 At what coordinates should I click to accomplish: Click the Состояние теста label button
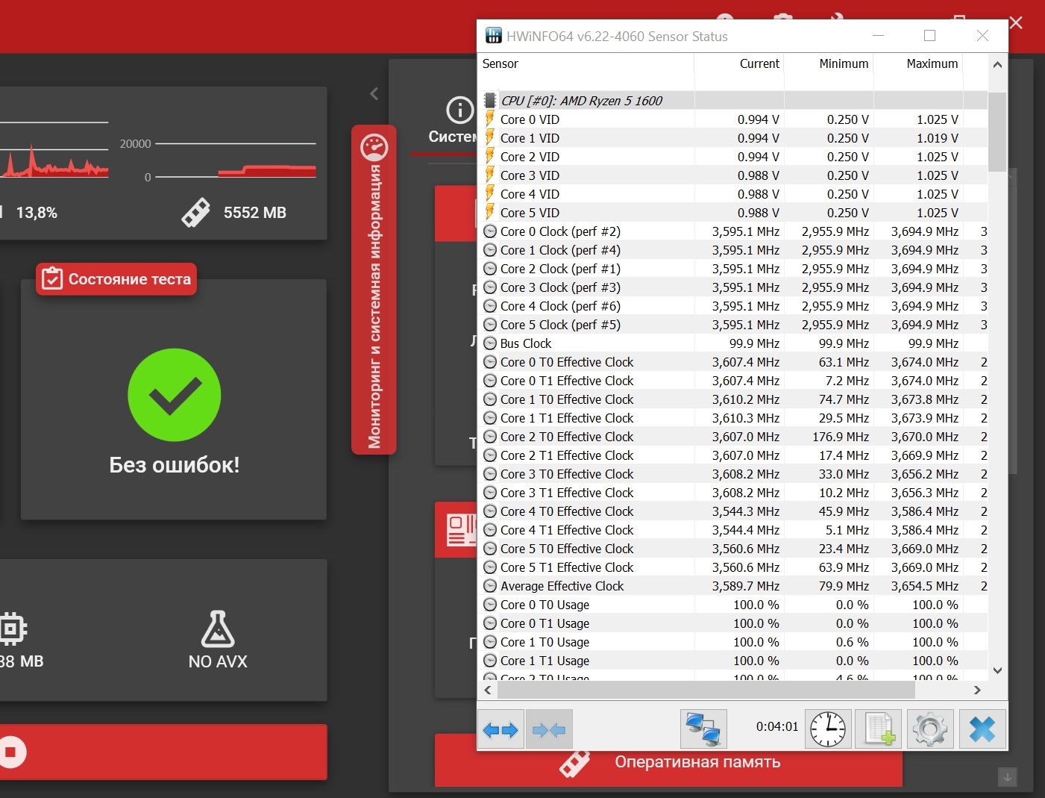[116, 279]
